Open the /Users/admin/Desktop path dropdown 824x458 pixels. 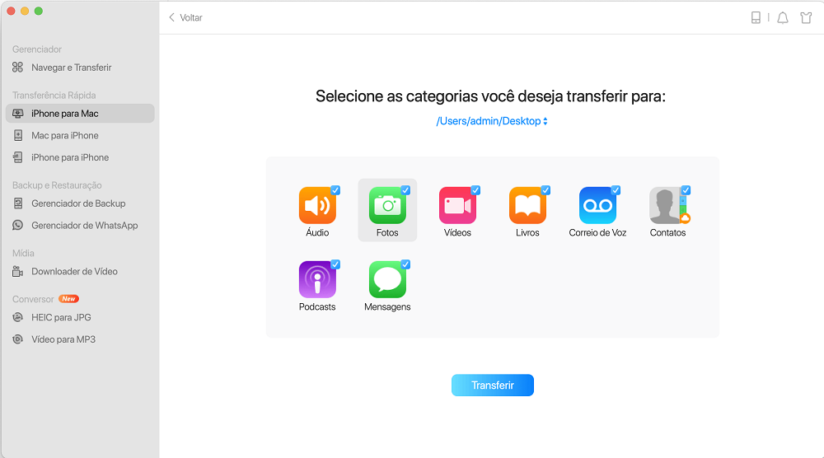[x=492, y=121]
